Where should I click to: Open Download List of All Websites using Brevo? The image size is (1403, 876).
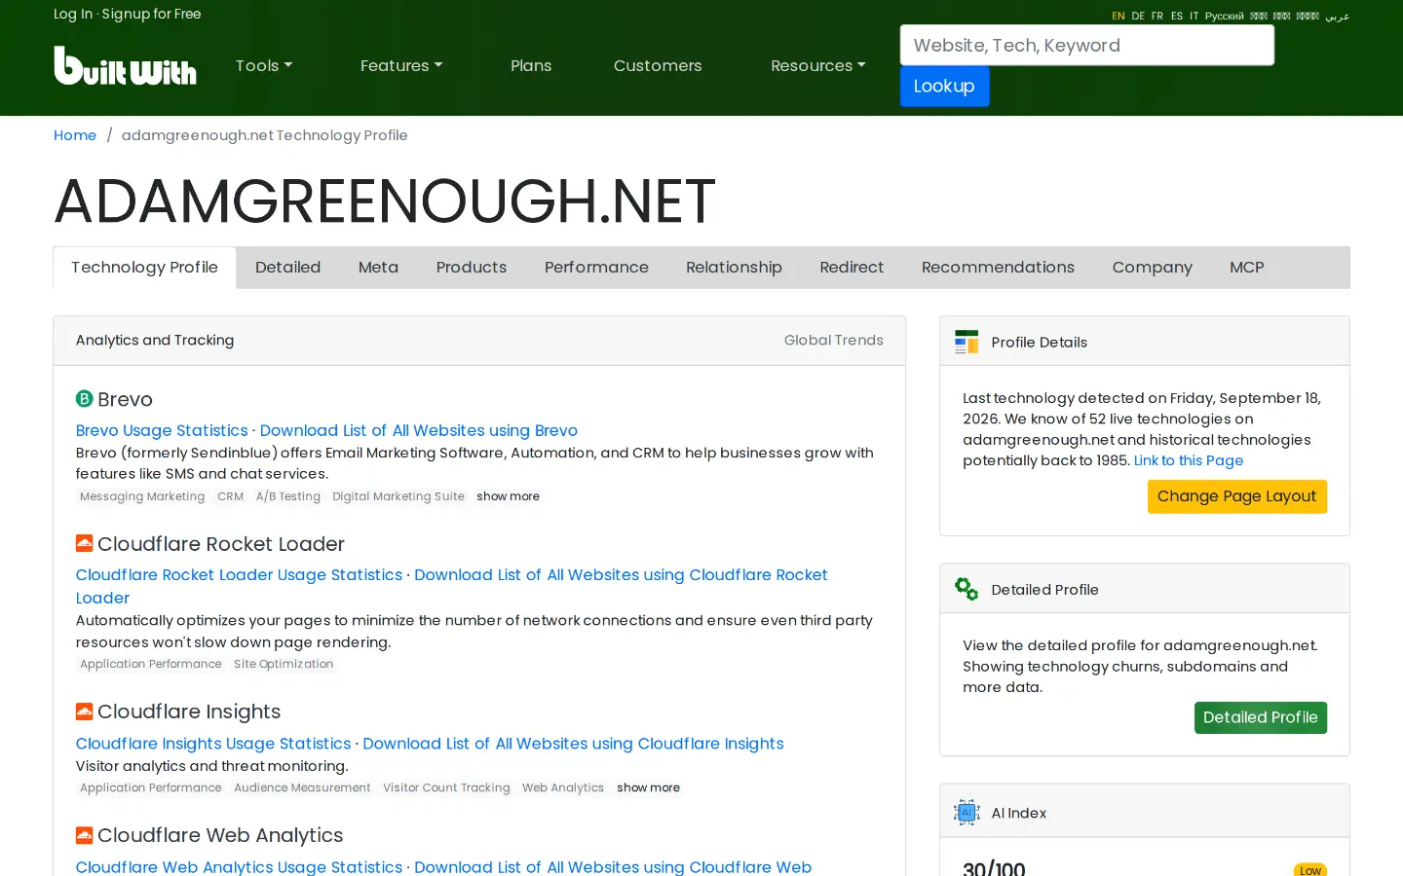(418, 430)
